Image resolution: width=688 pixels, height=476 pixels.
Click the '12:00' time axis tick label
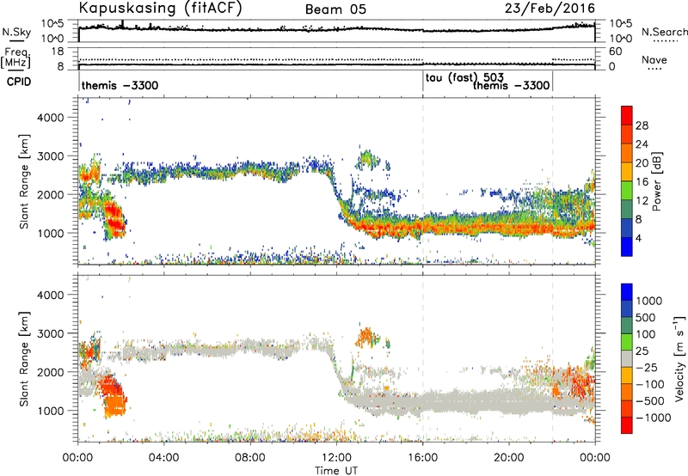pyautogui.click(x=336, y=458)
